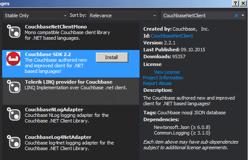
Task: Open the View License link
Action: (x=167, y=72)
